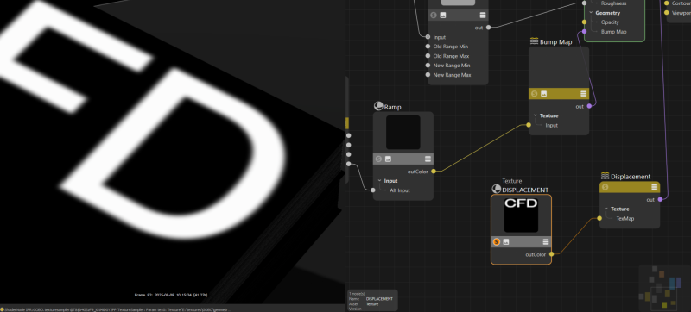
Task: Click the Bump Map node title
Action: [555, 41]
